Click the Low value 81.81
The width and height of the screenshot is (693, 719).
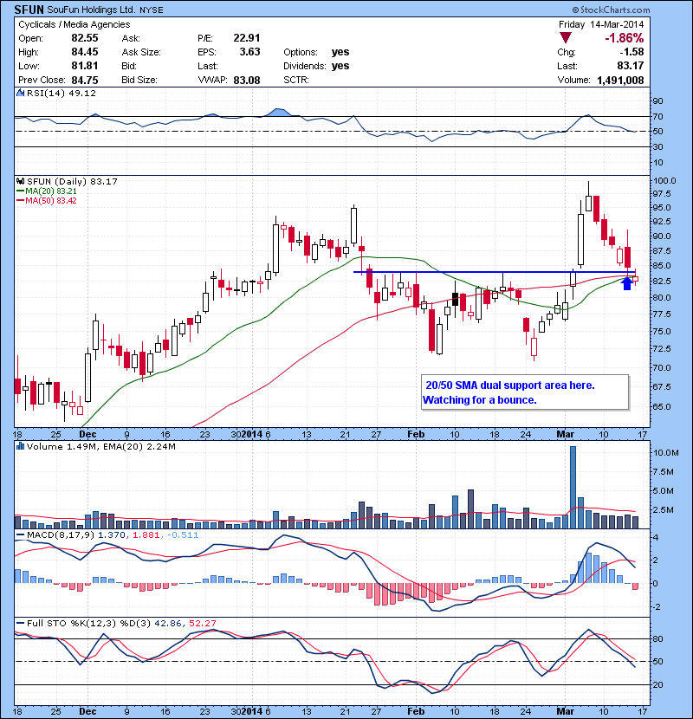[x=85, y=66]
